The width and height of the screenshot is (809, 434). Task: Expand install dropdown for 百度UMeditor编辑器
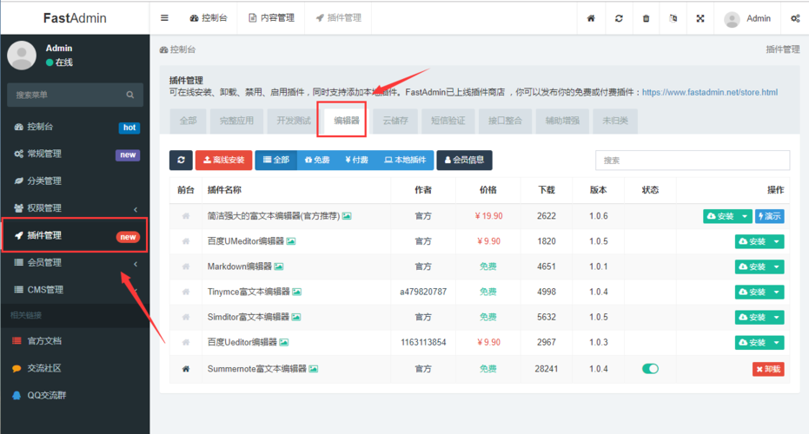777,242
